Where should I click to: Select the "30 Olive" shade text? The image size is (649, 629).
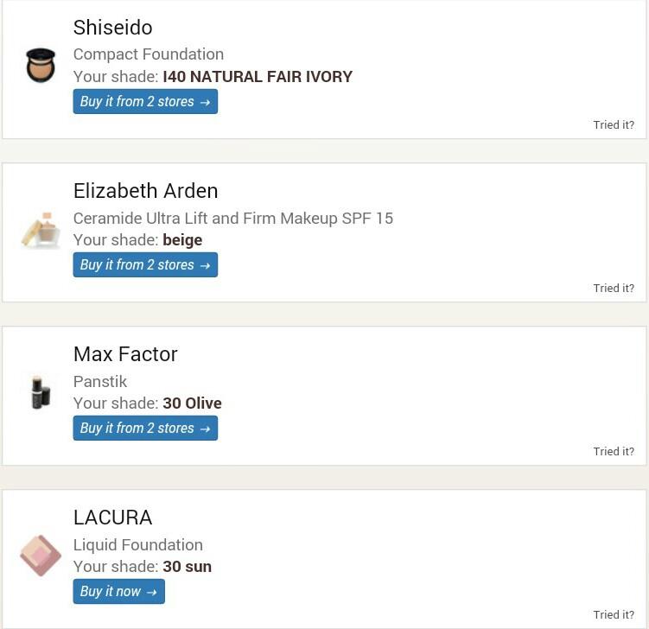[192, 403]
